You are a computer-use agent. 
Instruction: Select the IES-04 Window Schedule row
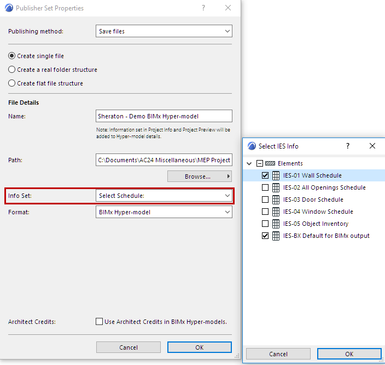click(x=314, y=212)
